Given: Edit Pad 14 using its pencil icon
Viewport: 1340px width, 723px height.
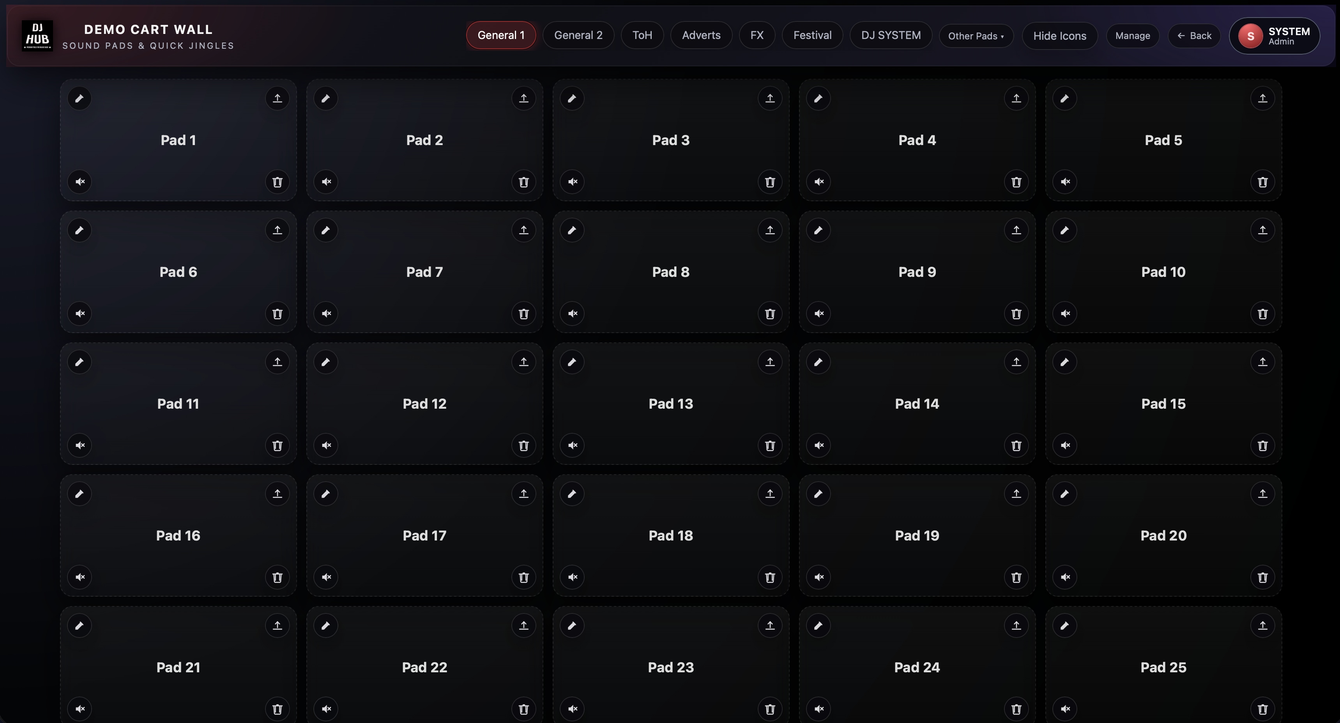Looking at the screenshot, I should coord(818,362).
